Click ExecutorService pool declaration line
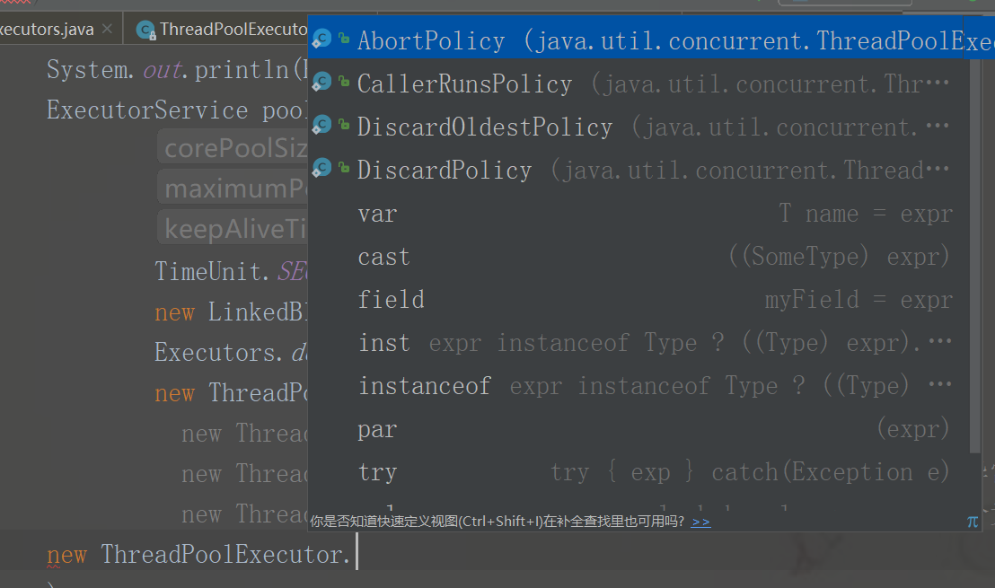Viewport: 995px width, 588px height. (x=177, y=110)
